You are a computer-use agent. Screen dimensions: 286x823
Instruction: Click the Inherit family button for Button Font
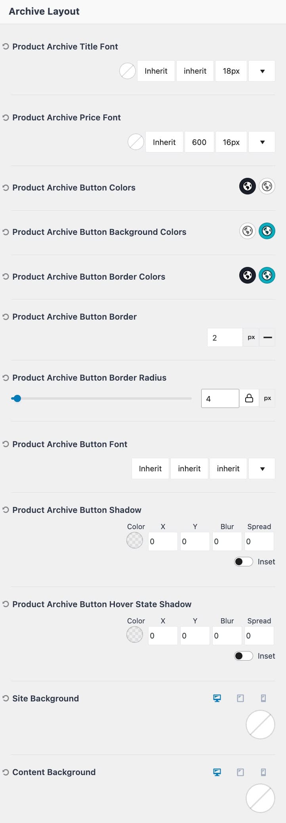[150, 468]
